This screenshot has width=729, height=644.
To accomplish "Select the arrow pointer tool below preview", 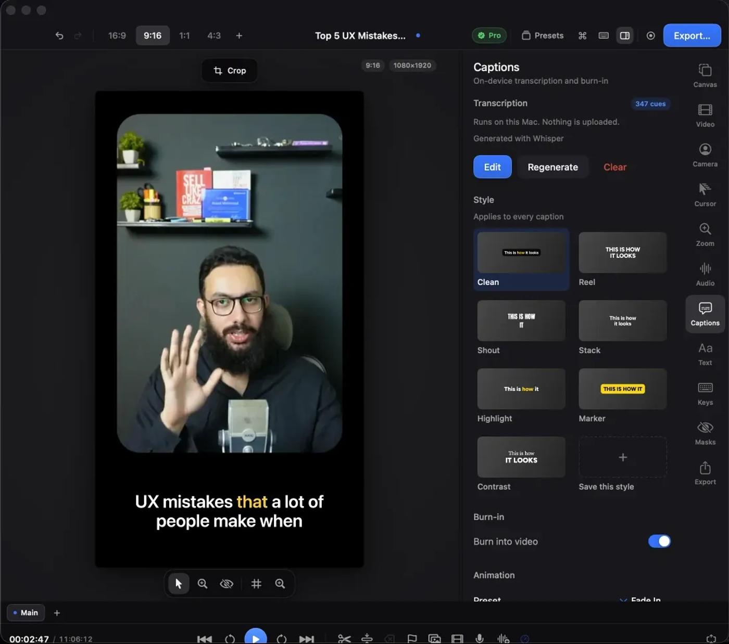I will [x=179, y=584].
